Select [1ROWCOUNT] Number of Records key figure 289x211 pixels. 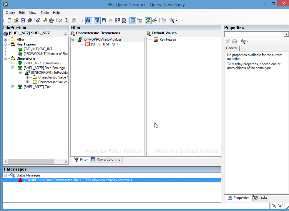(x=46, y=54)
